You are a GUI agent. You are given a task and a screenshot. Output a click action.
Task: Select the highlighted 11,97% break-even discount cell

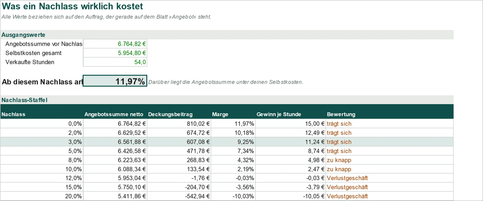pos(115,81)
